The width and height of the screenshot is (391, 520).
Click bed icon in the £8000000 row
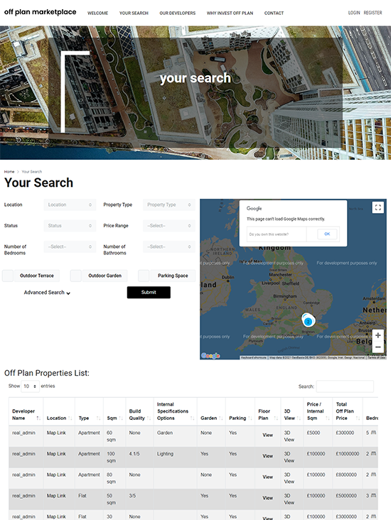373,475
